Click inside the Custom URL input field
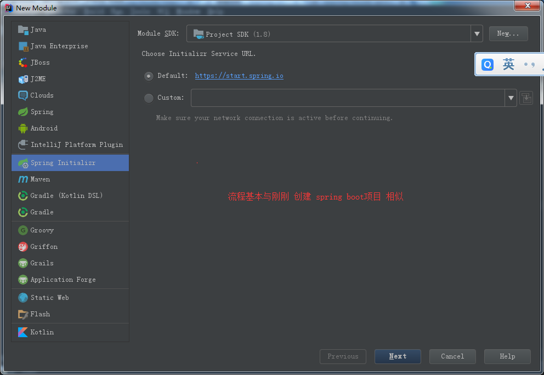This screenshot has height=375, width=544. point(348,98)
